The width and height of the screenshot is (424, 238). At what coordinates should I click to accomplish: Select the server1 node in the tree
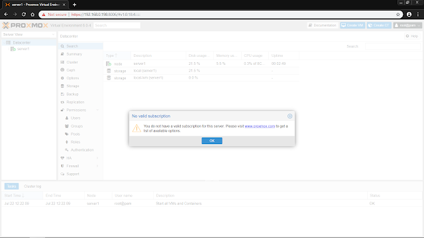coord(23,49)
